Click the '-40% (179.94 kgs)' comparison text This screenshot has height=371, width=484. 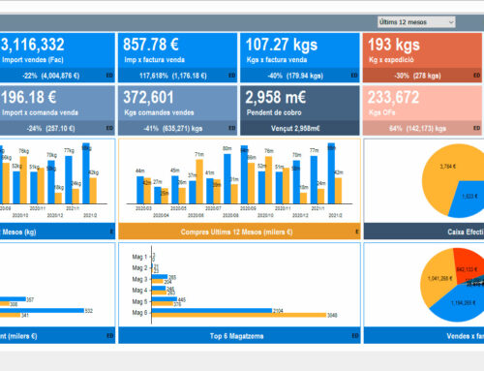click(x=295, y=76)
